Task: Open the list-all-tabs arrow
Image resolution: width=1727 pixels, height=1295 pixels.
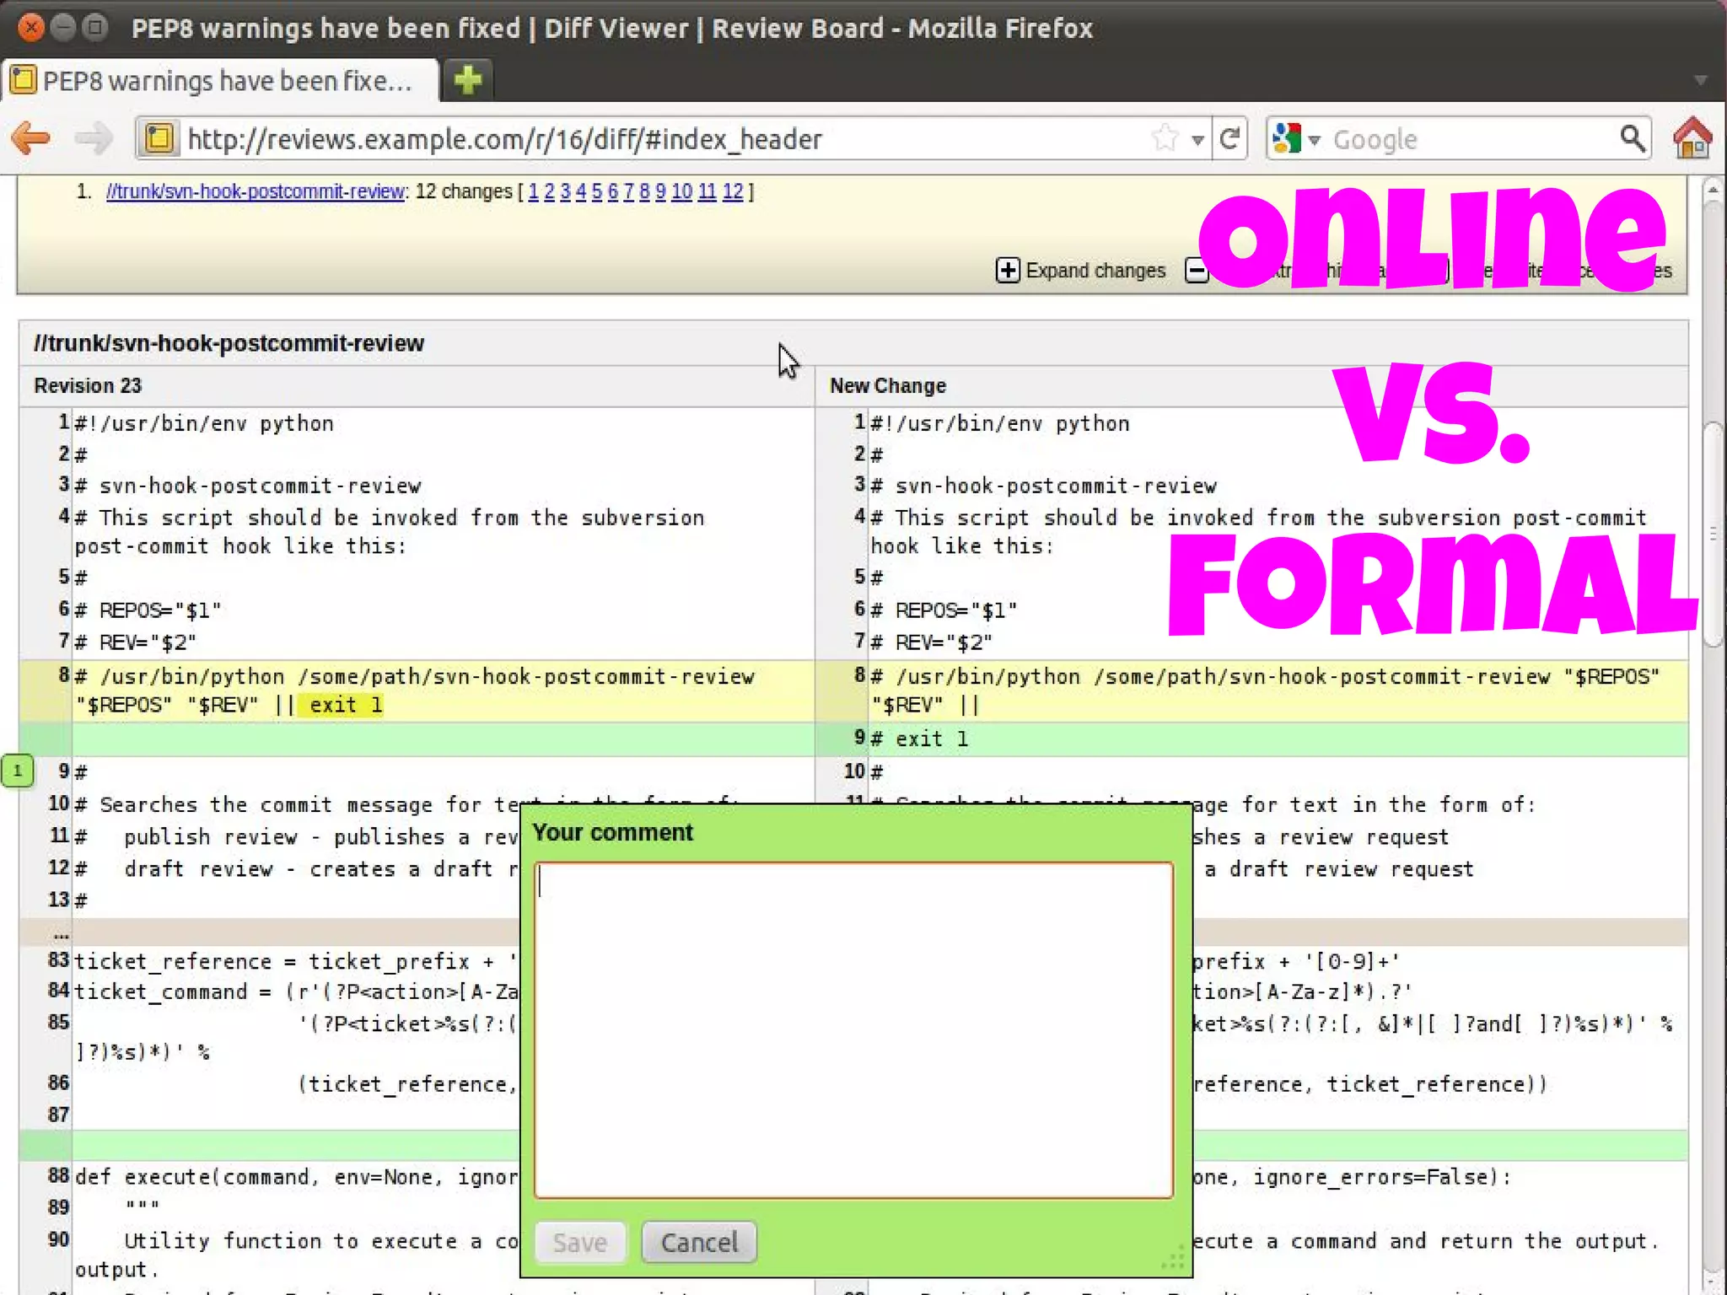Action: coord(1701,81)
